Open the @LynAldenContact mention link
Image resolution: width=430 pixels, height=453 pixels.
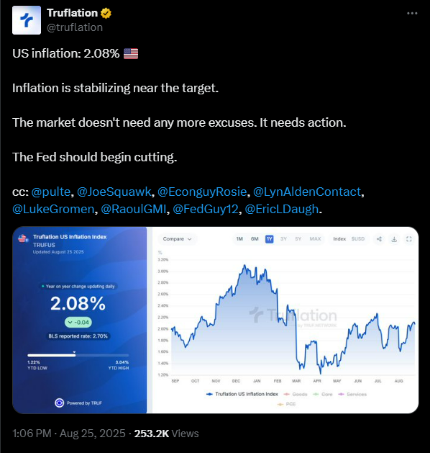pyautogui.click(x=307, y=192)
